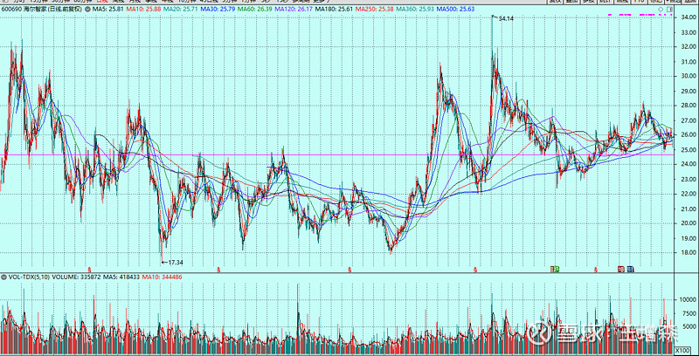Viewport: 699px width, 356px height.
Task: Click the rightmost red event marker on the time axis
Action: pyautogui.click(x=595, y=269)
